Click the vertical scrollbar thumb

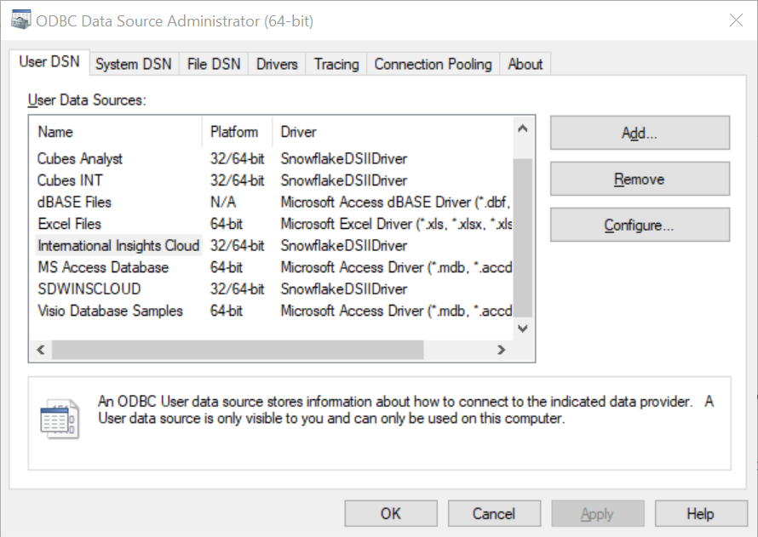tap(523, 237)
